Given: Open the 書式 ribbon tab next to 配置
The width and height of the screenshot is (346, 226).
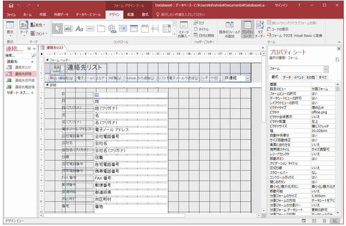Looking at the screenshot, I should point(145,15).
